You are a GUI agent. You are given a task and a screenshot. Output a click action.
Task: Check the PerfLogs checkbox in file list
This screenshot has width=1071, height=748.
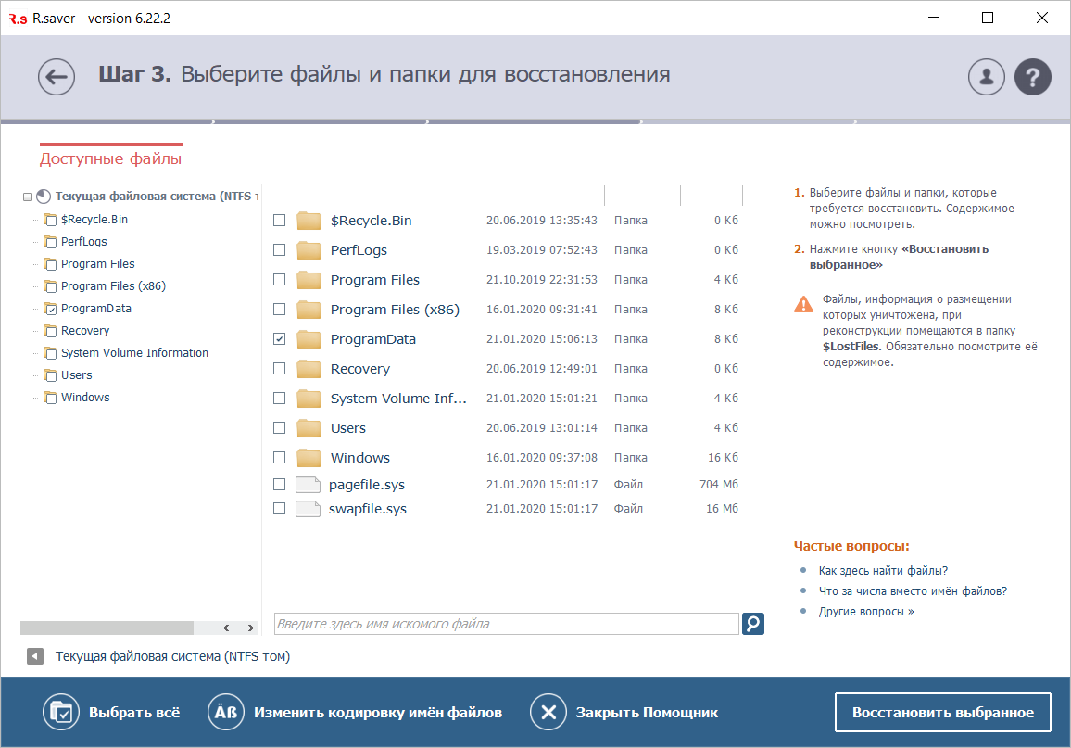tap(280, 250)
